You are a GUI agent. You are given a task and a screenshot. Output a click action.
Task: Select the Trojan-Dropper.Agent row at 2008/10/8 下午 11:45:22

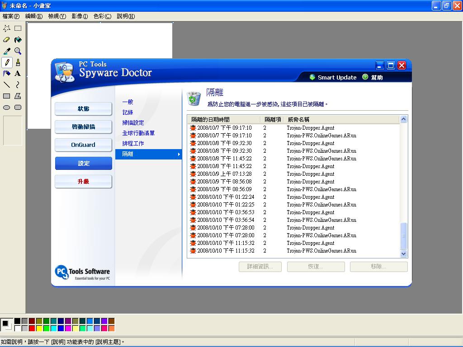click(x=293, y=166)
